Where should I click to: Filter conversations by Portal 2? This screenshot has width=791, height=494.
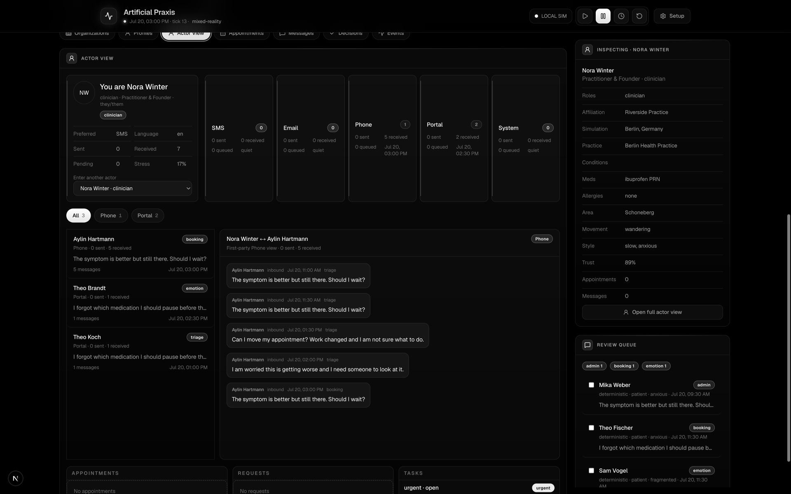[147, 216]
